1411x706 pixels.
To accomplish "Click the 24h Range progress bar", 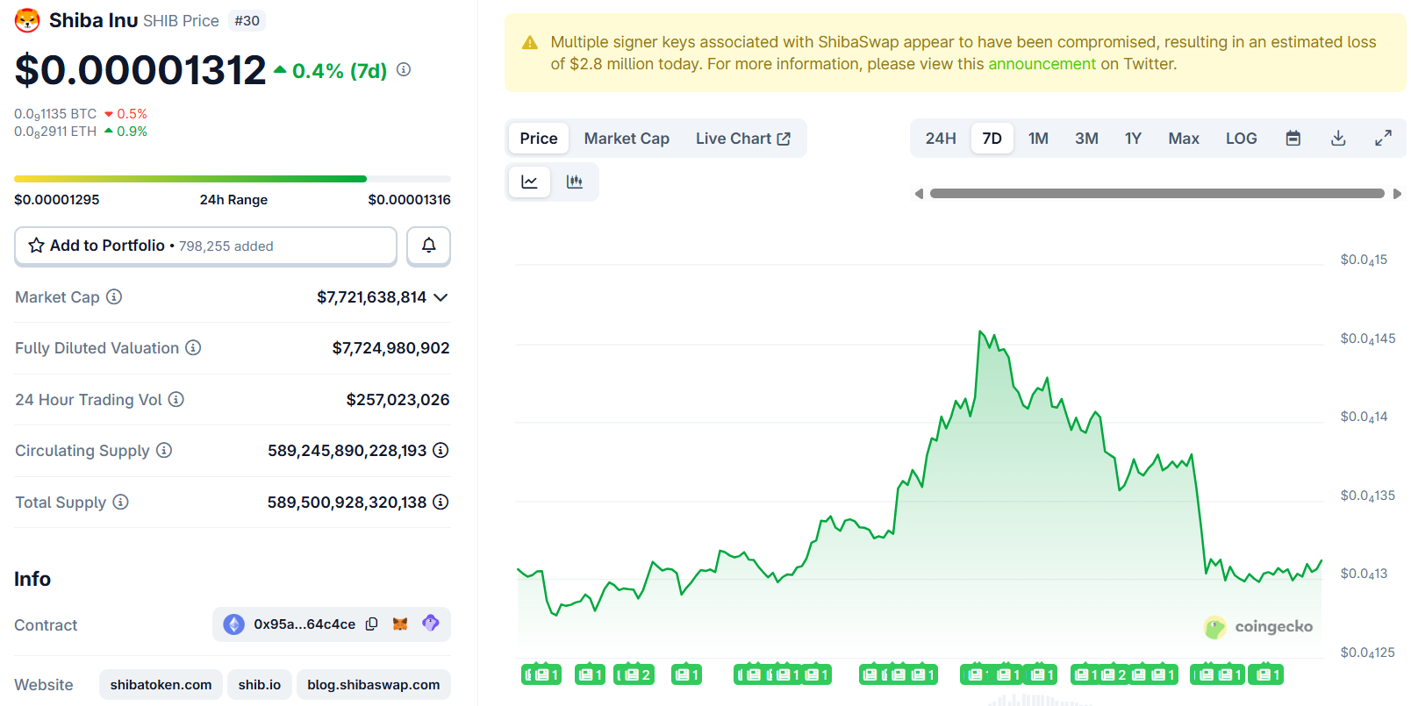I will [x=233, y=179].
